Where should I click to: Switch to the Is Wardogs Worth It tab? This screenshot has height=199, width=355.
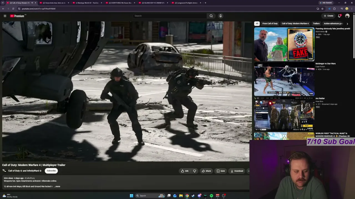click(87, 3)
